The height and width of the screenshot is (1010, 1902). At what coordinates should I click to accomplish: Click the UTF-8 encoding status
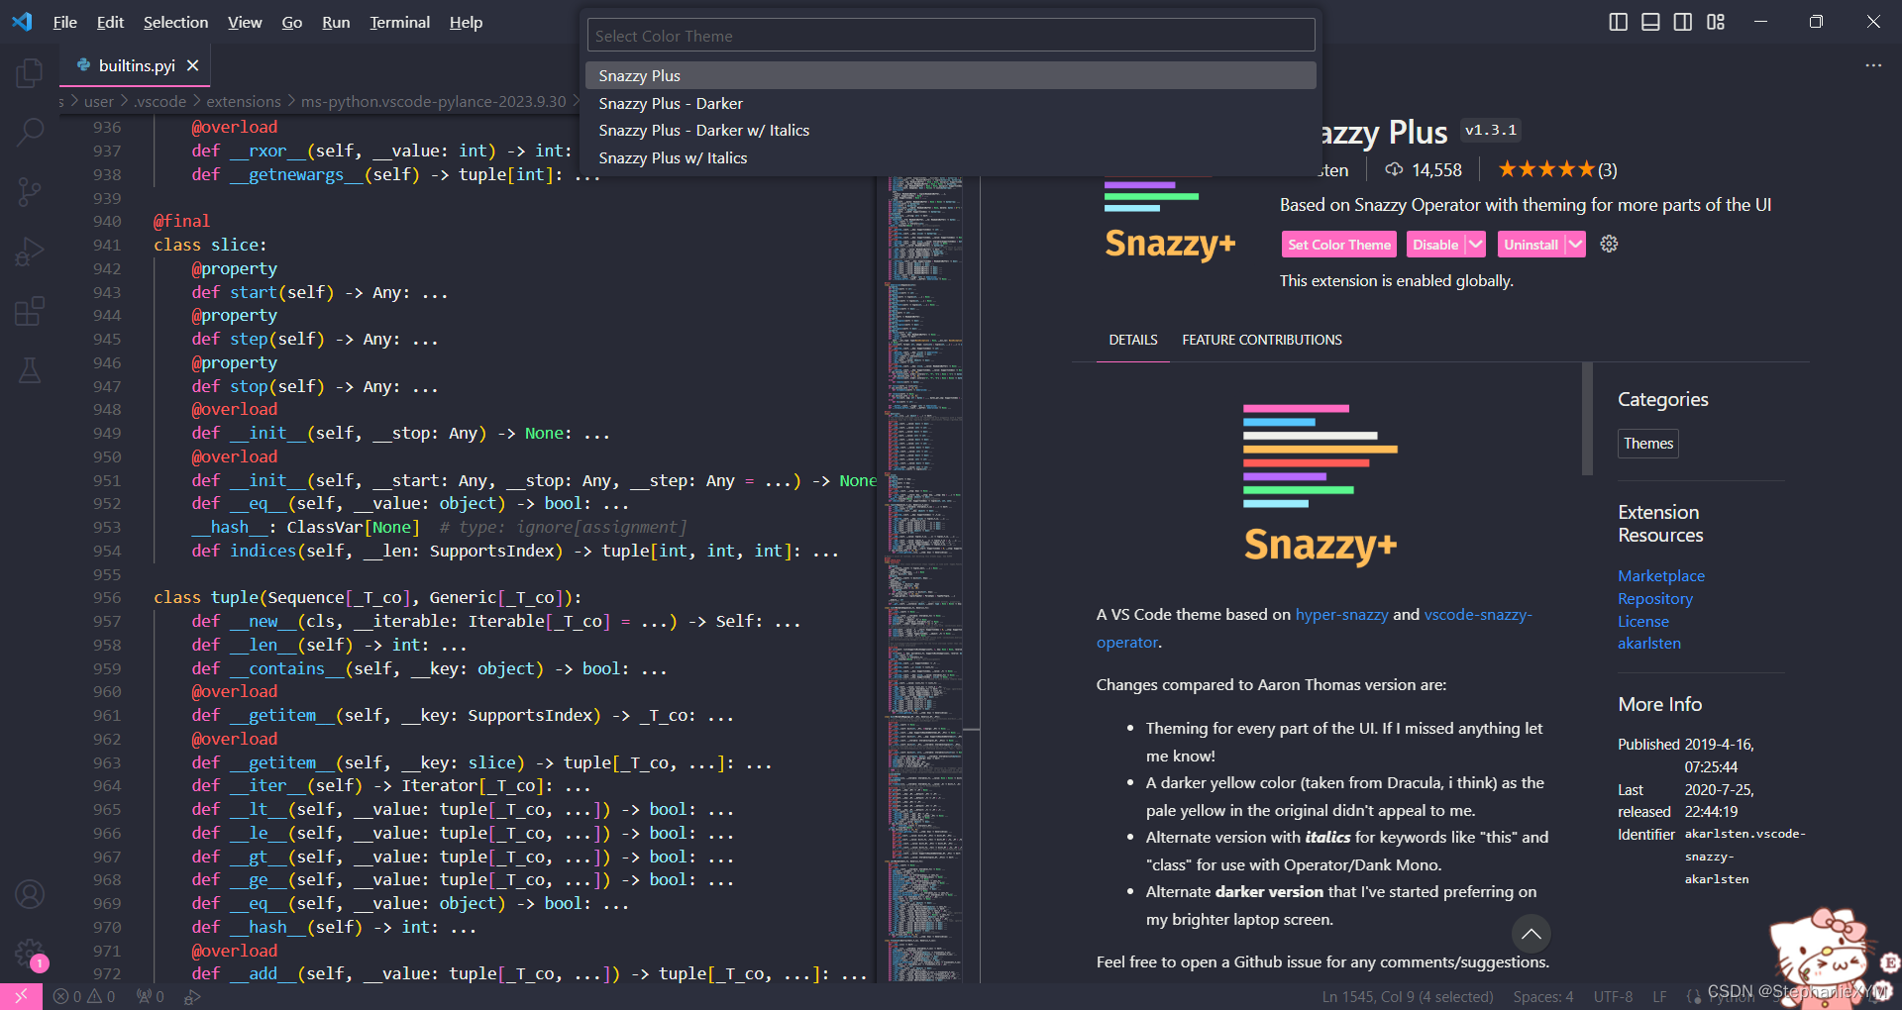[x=1613, y=997]
